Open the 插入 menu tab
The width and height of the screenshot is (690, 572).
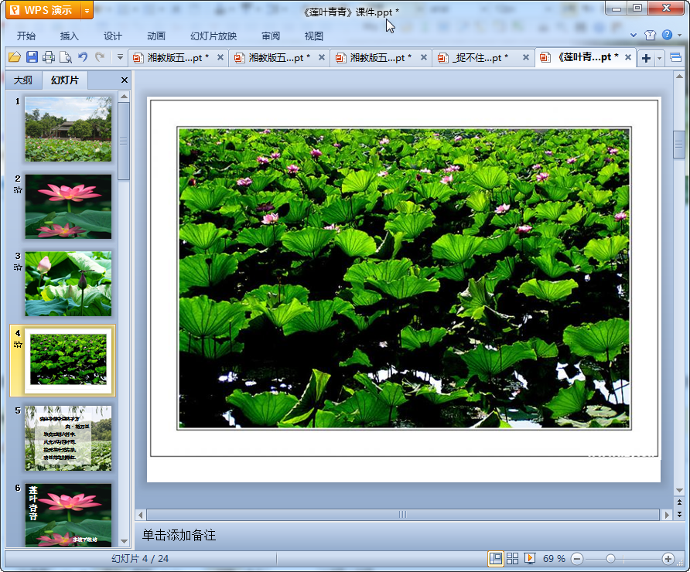coord(69,36)
